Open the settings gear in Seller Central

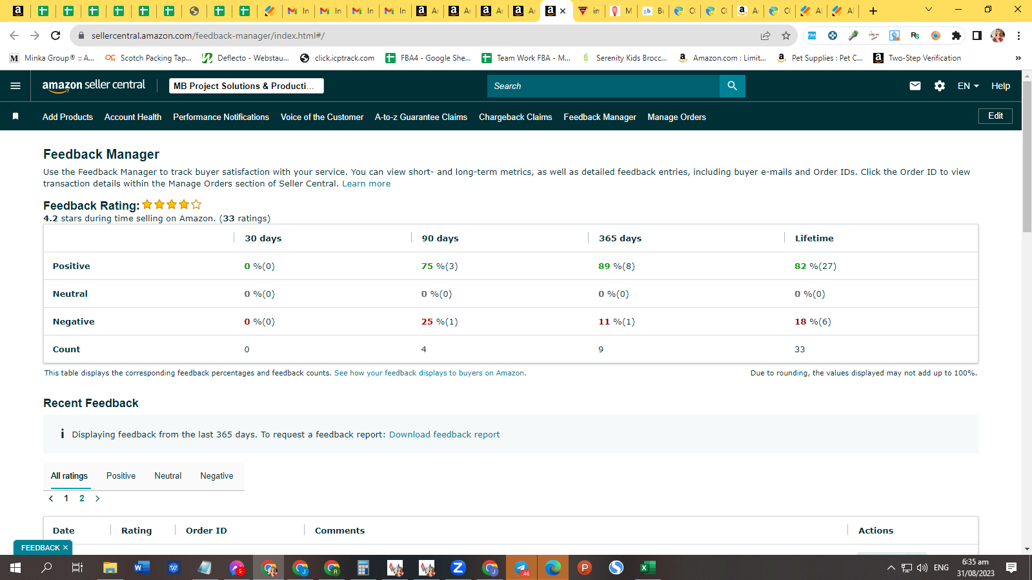click(x=940, y=86)
